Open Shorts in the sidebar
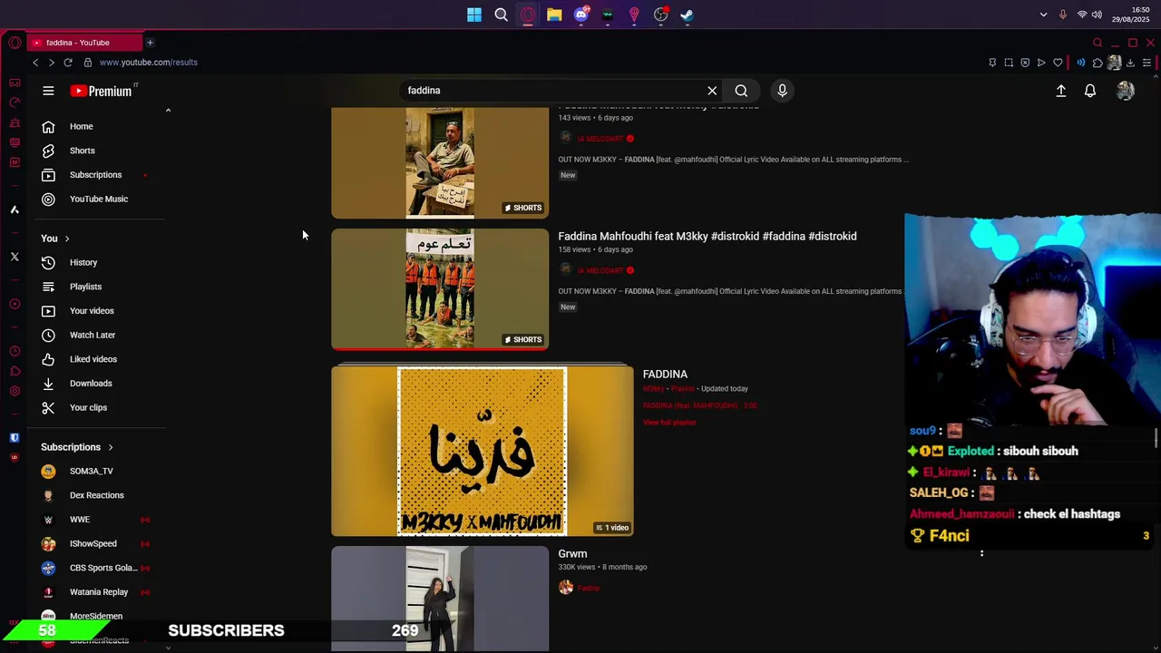Image resolution: width=1161 pixels, height=653 pixels. point(100,151)
